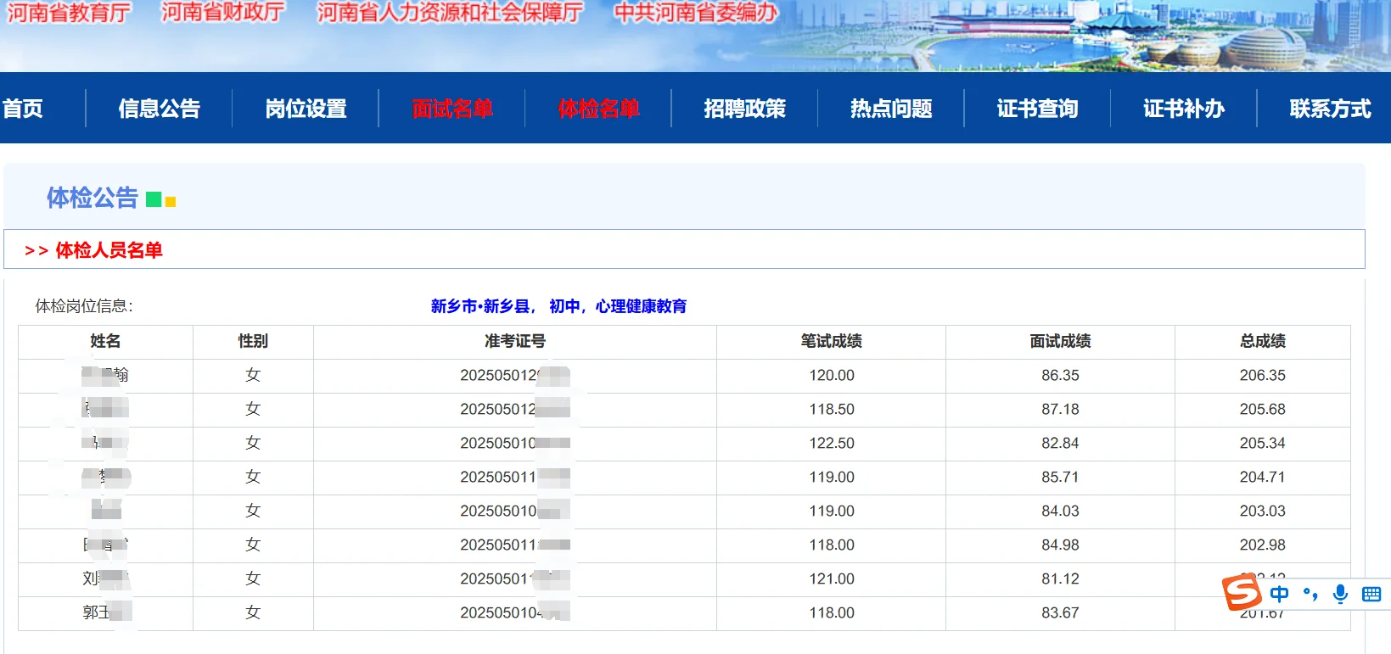Select the interview score 87.18 cell

click(1061, 409)
